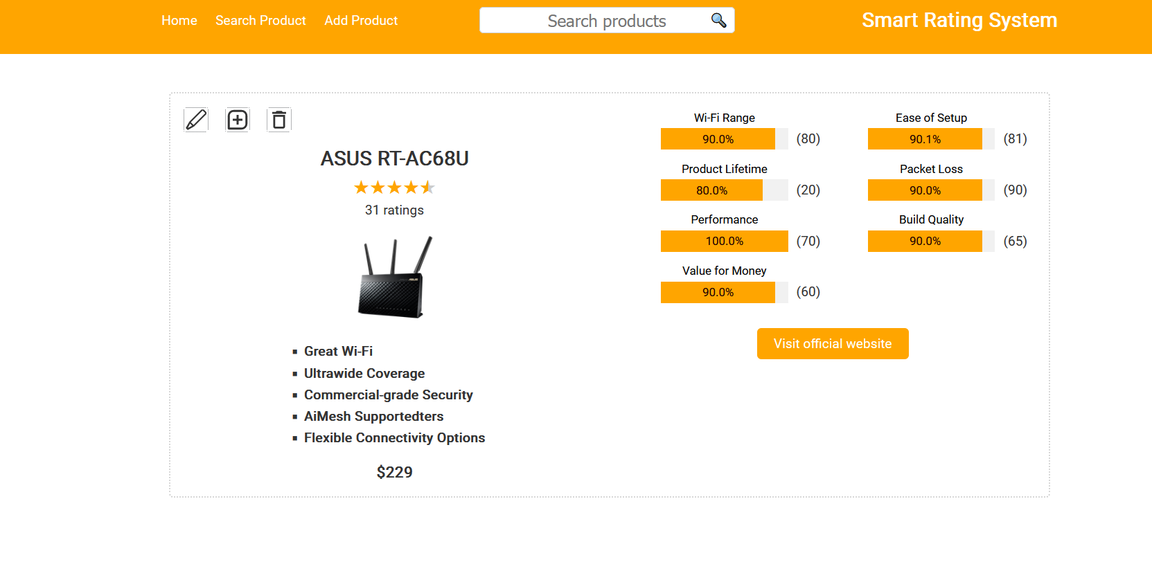Click the (70) Performance count
1152x562 pixels.
tap(808, 241)
